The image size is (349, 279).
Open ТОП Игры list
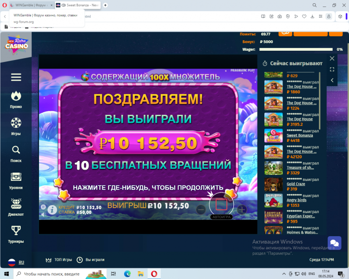coord(59,260)
